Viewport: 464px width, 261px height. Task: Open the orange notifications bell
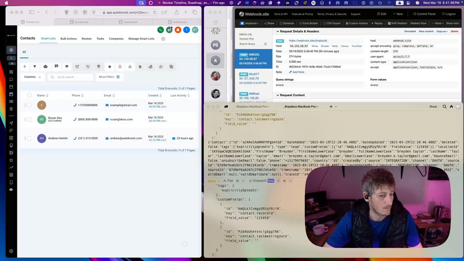tap(178, 30)
